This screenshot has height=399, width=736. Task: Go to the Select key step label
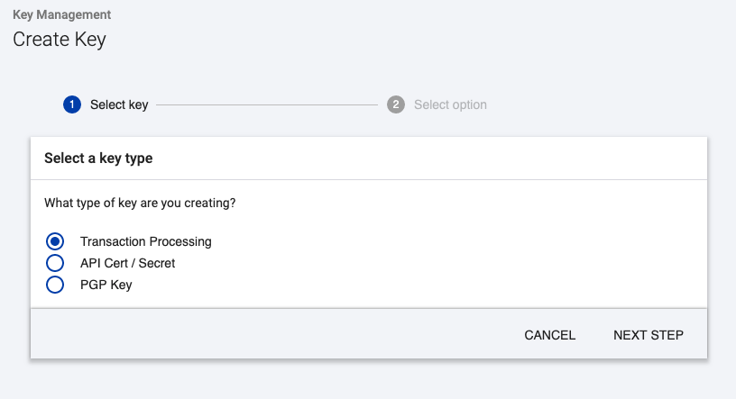coord(119,104)
